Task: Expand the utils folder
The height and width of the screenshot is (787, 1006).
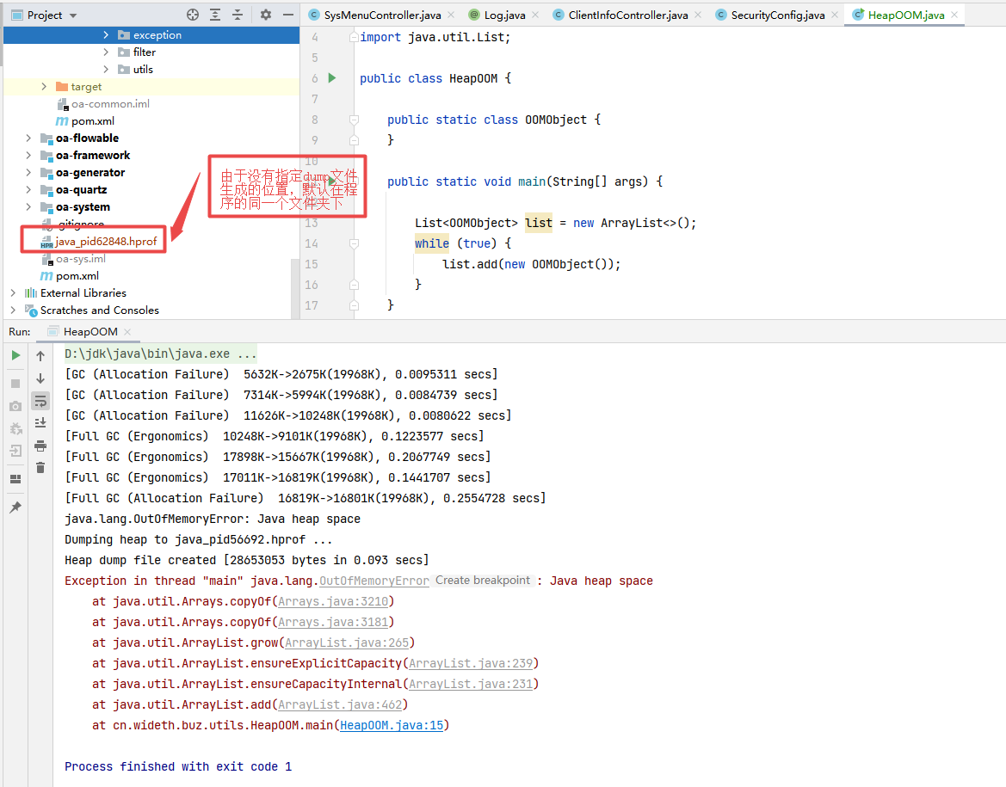Action: [x=106, y=70]
